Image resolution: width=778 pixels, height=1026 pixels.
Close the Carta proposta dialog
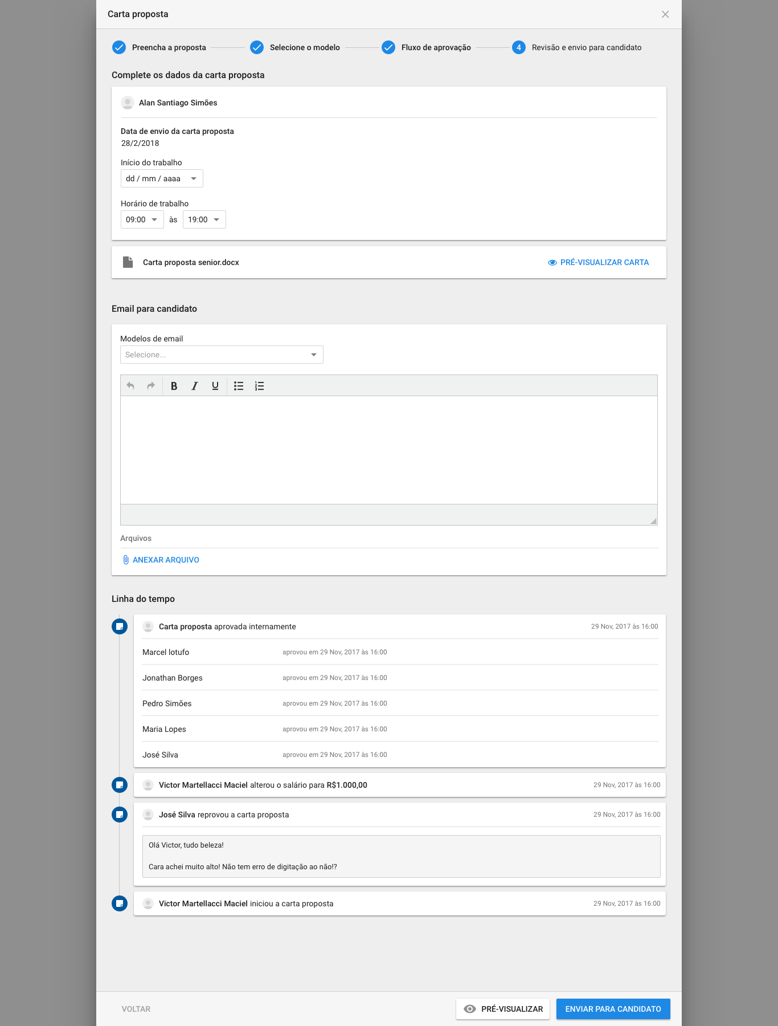(x=665, y=14)
